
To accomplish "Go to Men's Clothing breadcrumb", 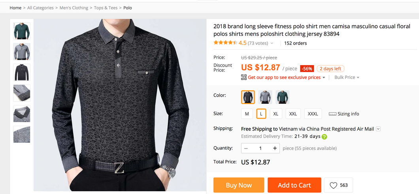I will pyautogui.click(x=74, y=8).
